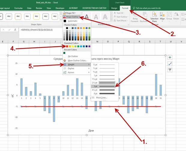This screenshot has height=151, width=186.
Task: Open the Text Effects dropdown
Action: coord(121,20)
